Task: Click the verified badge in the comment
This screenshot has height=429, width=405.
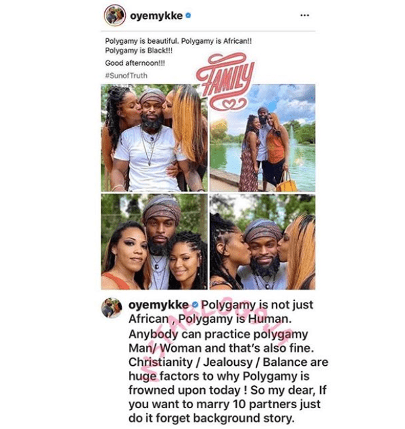Action: tap(195, 304)
